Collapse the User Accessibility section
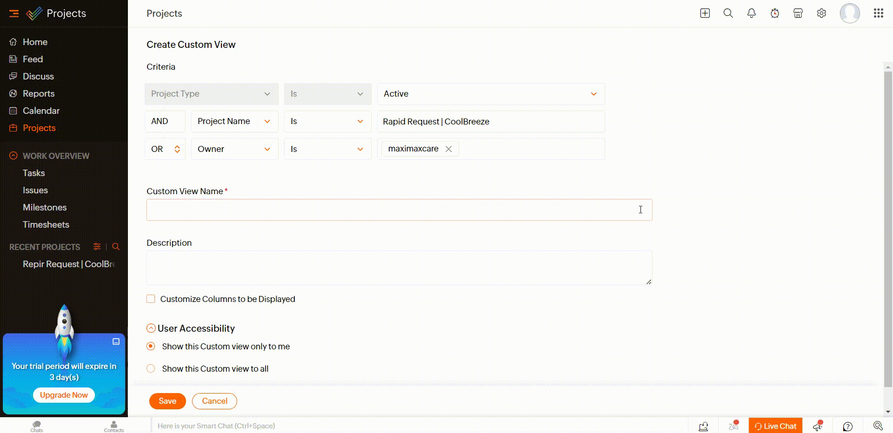Screen dimensions: 893x433 [151, 328]
